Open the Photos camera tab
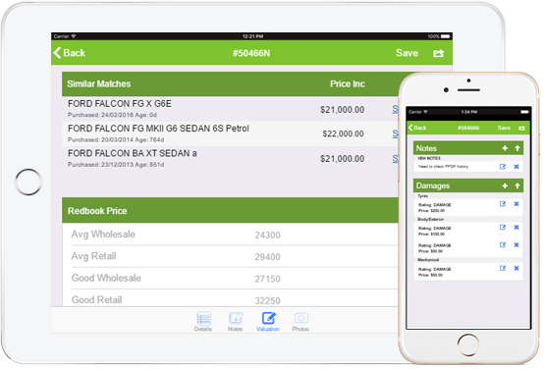Image resolution: width=545 pixels, height=369 pixels. [x=300, y=322]
